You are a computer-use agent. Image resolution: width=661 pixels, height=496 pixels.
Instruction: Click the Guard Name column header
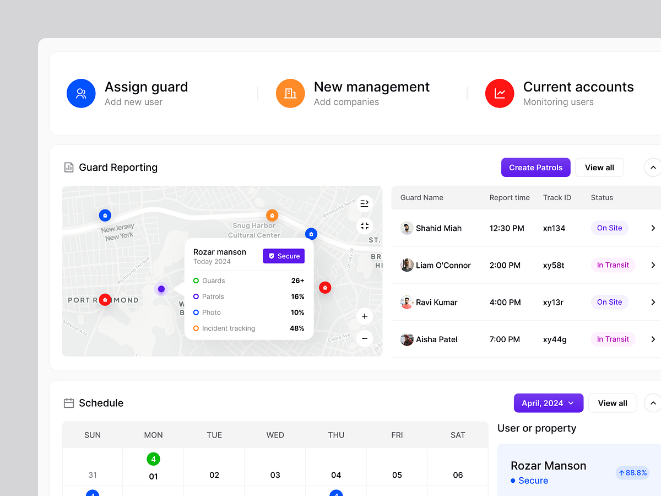[x=422, y=198]
